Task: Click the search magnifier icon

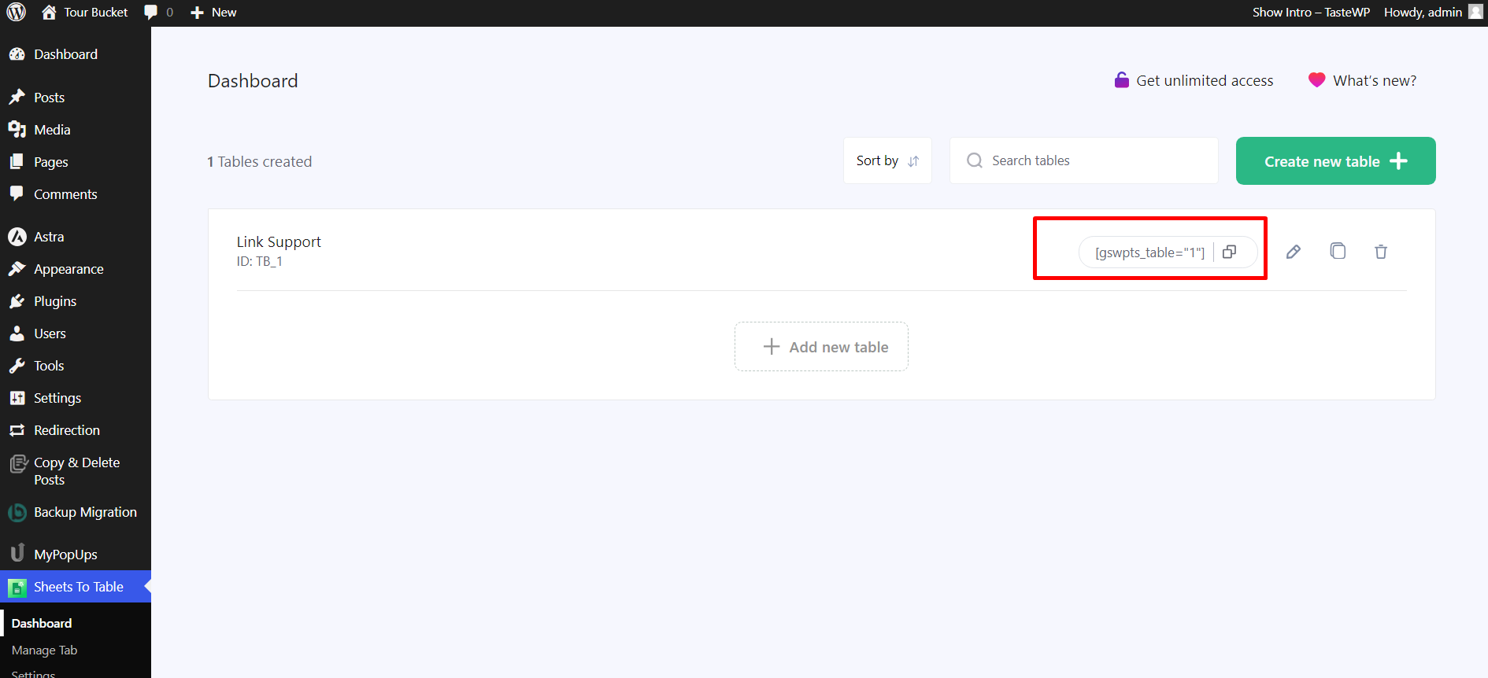Action: 974,160
